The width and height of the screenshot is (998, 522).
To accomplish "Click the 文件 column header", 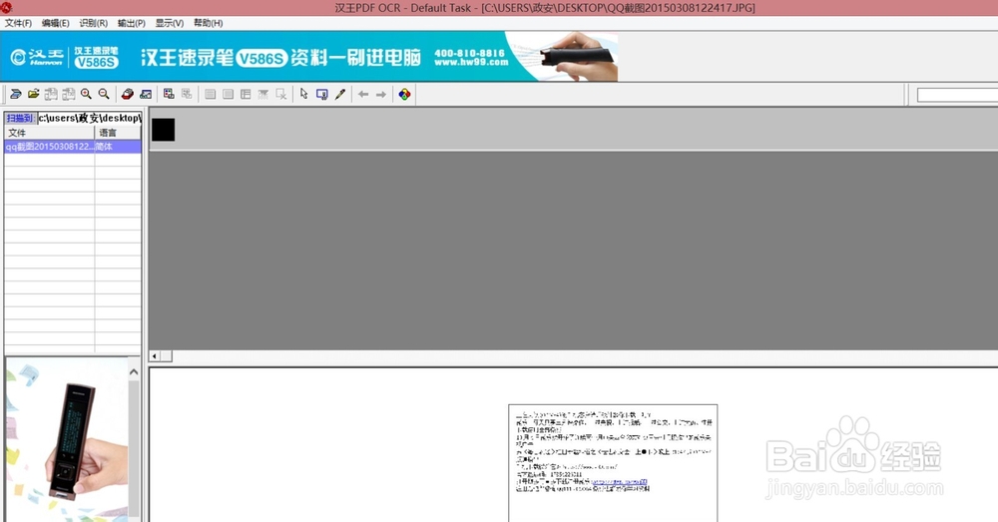I will [50, 133].
